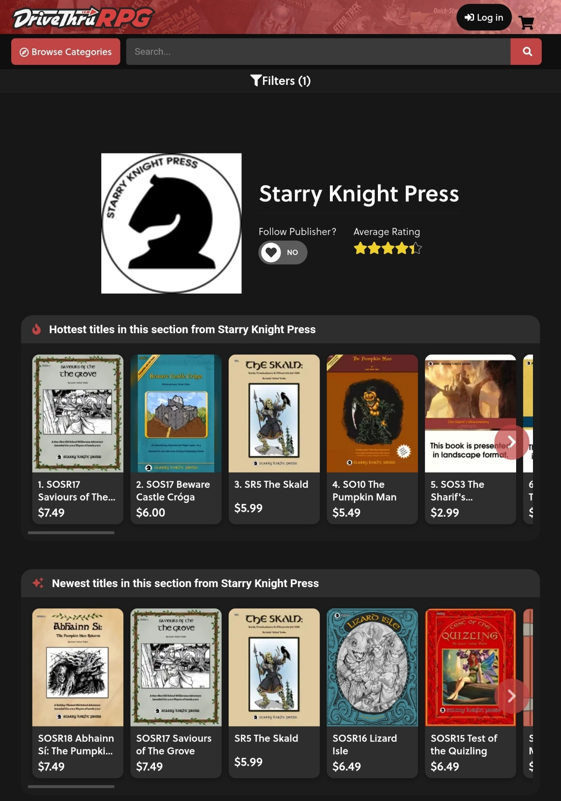Viewport: 561px width, 801px height.
Task: Click the sparkle icon beside Newest titles
Action: point(38,583)
